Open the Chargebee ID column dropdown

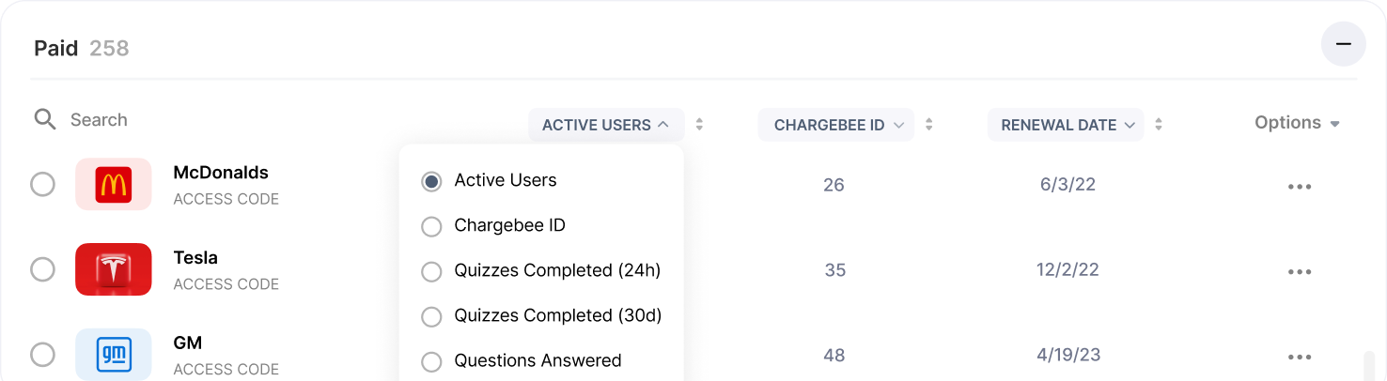(835, 125)
